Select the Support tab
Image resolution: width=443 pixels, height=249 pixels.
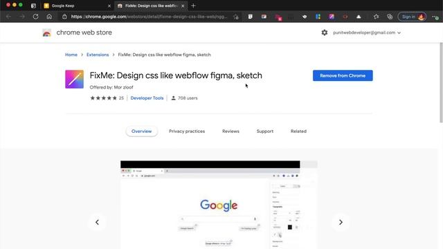tap(264, 131)
